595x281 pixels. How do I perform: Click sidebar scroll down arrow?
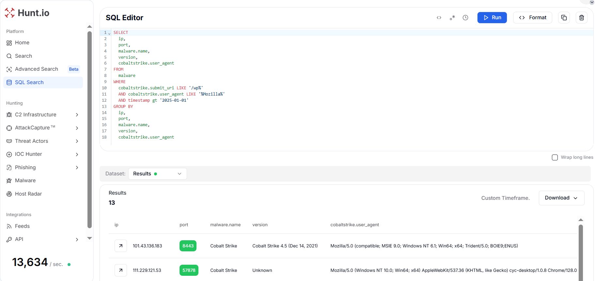pos(90,238)
